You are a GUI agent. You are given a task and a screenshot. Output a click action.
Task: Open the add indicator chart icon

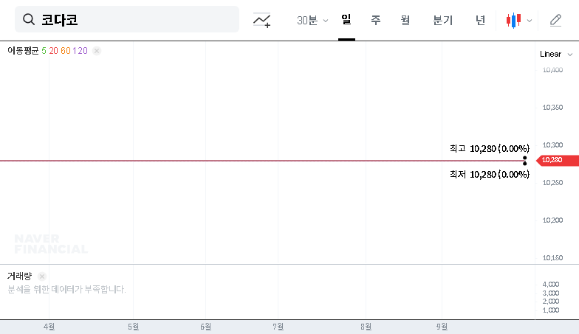pyautogui.click(x=261, y=21)
